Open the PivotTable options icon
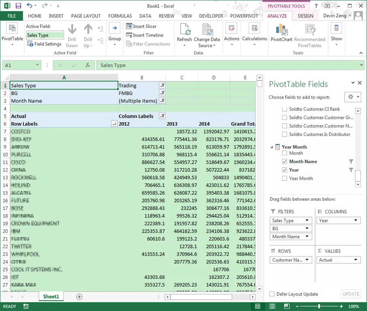 (12, 28)
